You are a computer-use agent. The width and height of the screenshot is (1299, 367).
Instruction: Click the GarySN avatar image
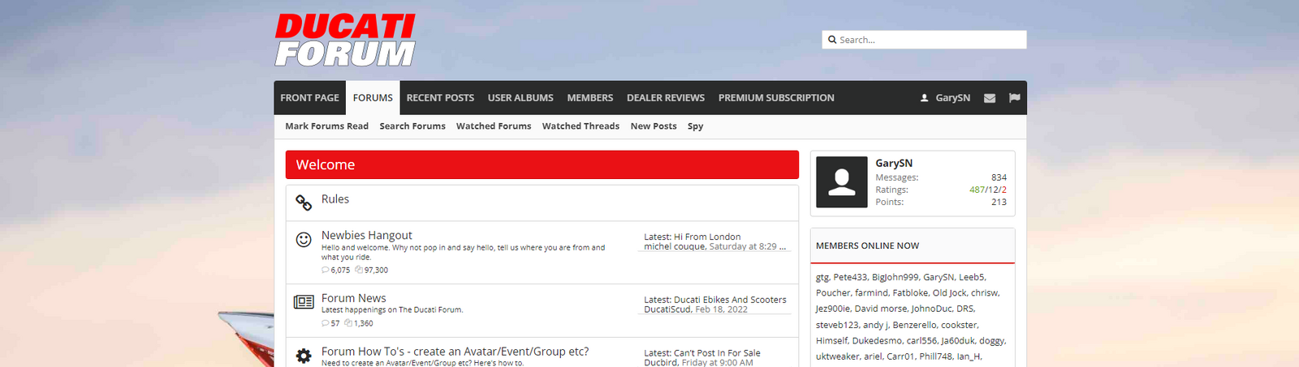coord(841,182)
